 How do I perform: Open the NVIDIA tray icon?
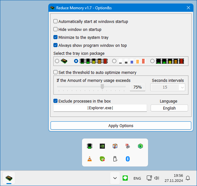tap(102, 146)
